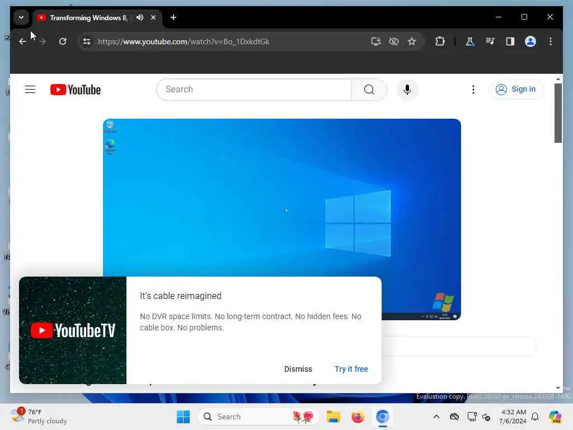Click the YouTube search magnifier button
Viewport: 573px width, 430px height.
(369, 90)
